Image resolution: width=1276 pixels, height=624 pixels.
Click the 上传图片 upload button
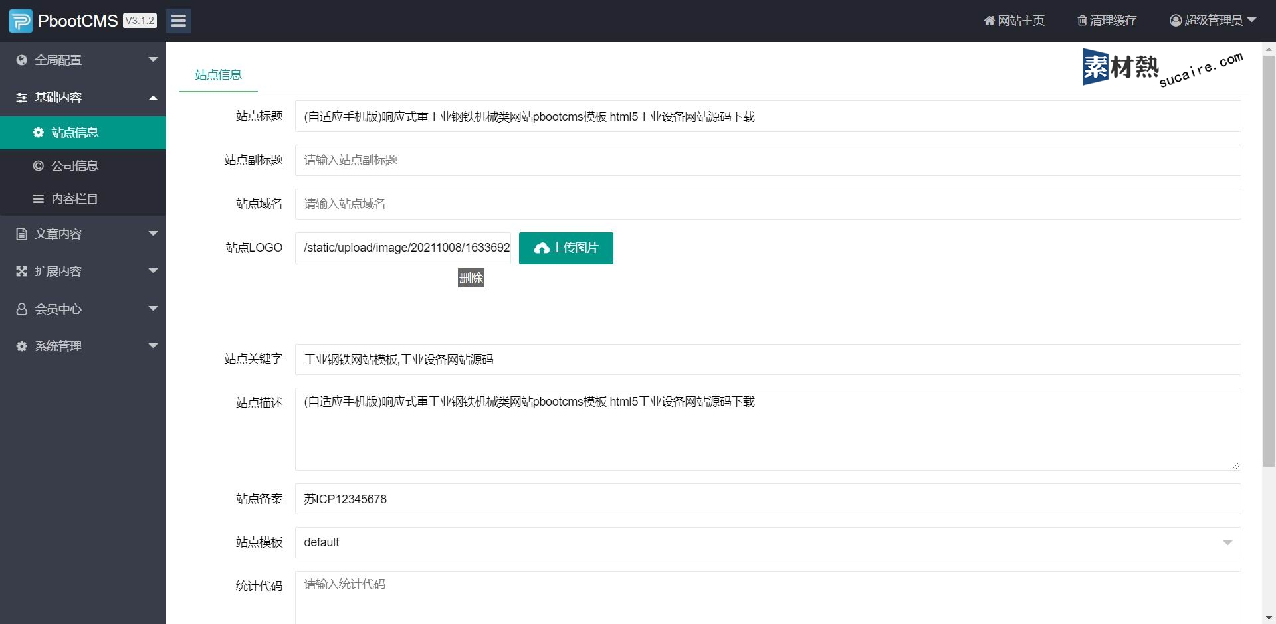click(x=566, y=248)
